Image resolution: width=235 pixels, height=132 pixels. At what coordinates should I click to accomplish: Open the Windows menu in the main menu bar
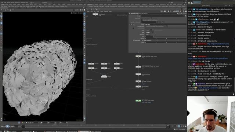pos(17,3)
